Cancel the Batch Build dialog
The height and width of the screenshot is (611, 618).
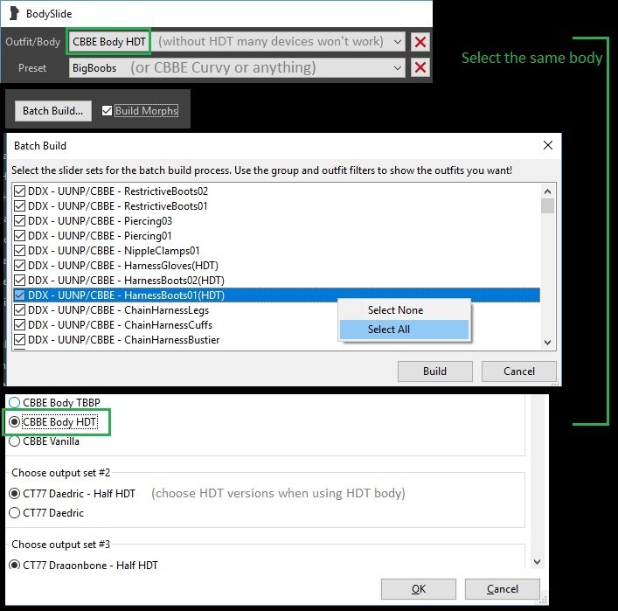[519, 371]
